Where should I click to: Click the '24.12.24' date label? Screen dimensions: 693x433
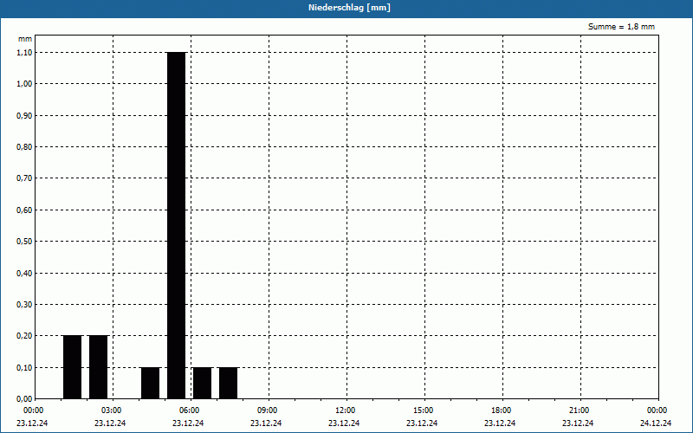(x=656, y=423)
